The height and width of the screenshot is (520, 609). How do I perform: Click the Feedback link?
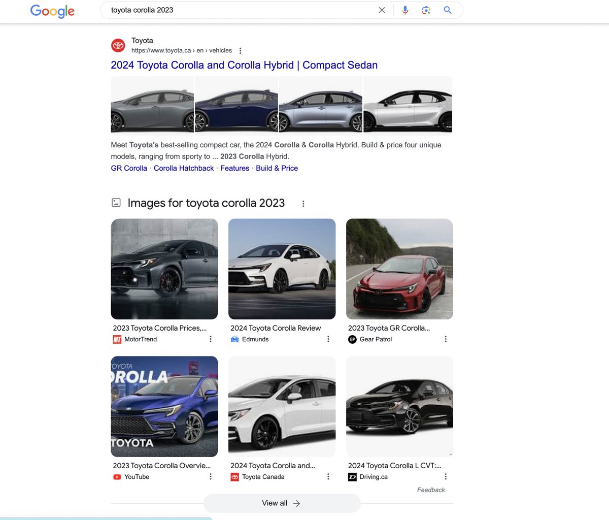pyautogui.click(x=431, y=490)
